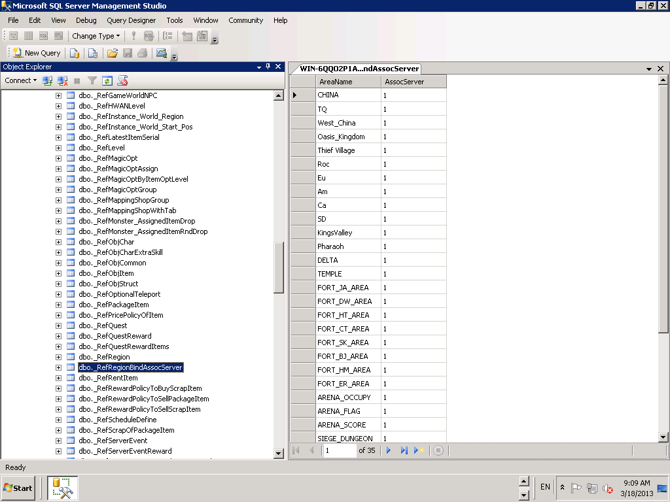Open Object Explorer window position dropdown
This screenshot has height=502, width=670.
[x=259, y=67]
